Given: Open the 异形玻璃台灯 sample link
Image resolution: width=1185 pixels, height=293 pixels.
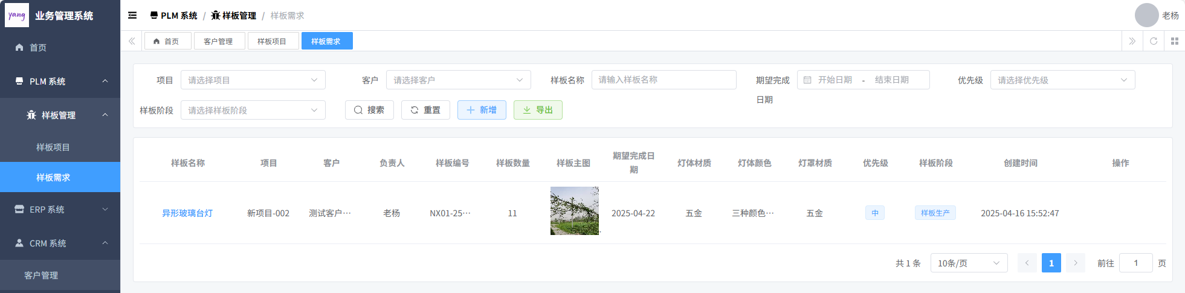Looking at the screenshot, I should pos(187,213).
